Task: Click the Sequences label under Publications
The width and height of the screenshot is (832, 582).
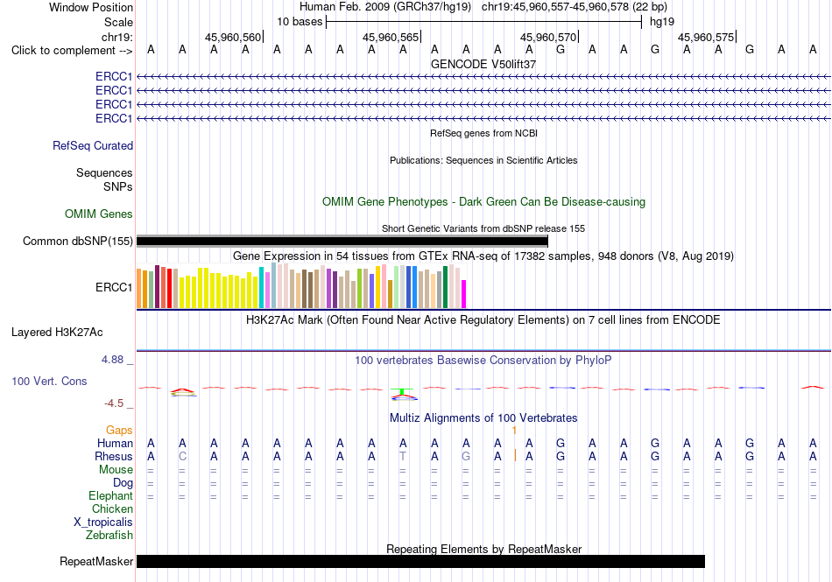Action: click(x=104, y=172)
